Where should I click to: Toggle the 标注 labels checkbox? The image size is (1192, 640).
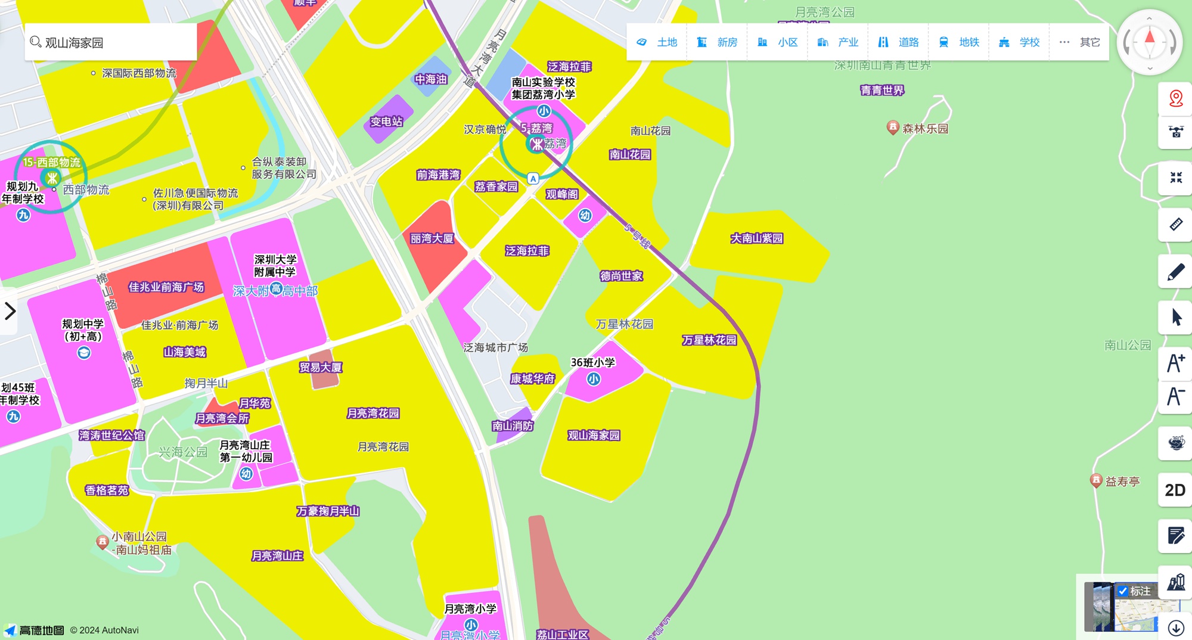coord(1123,591)
